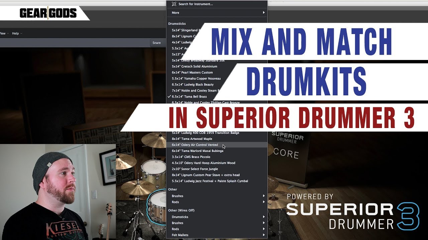
Task: Choose 3.5x14" GMS Brass Piccolo
Action: pyautogui.click(x=217, y=157)
